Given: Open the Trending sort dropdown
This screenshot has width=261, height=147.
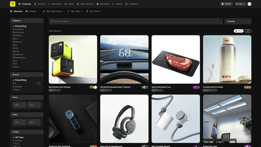Looking at the screenshot, I should coord(238,21).
